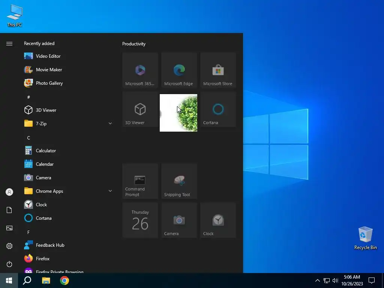Open the user account menu
This screenshot has width=384, height=288.
[9, 192]
